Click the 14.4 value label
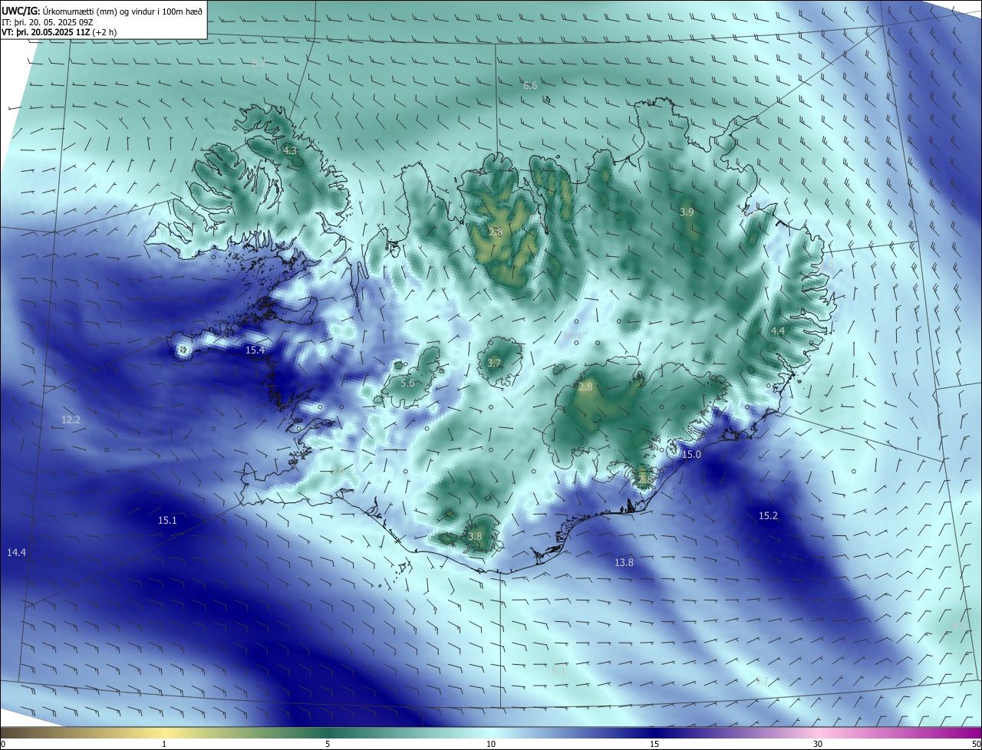Screen dimensions: 982x750 tap(16, 553)
